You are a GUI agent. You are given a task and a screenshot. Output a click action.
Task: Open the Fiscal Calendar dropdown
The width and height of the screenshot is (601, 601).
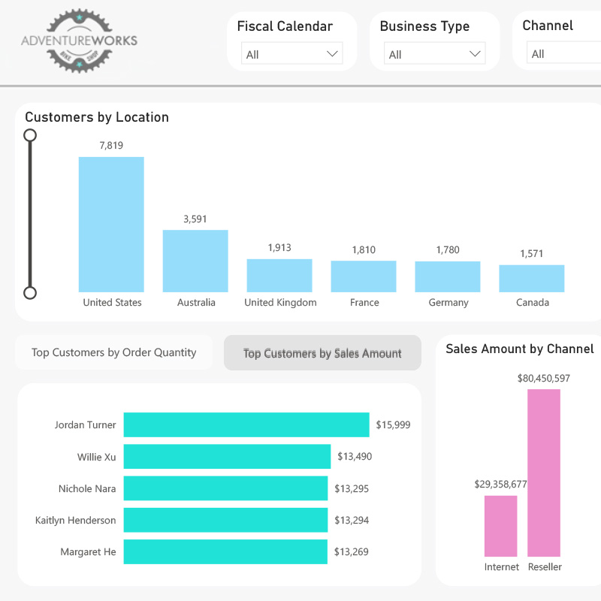click(291, 54)
